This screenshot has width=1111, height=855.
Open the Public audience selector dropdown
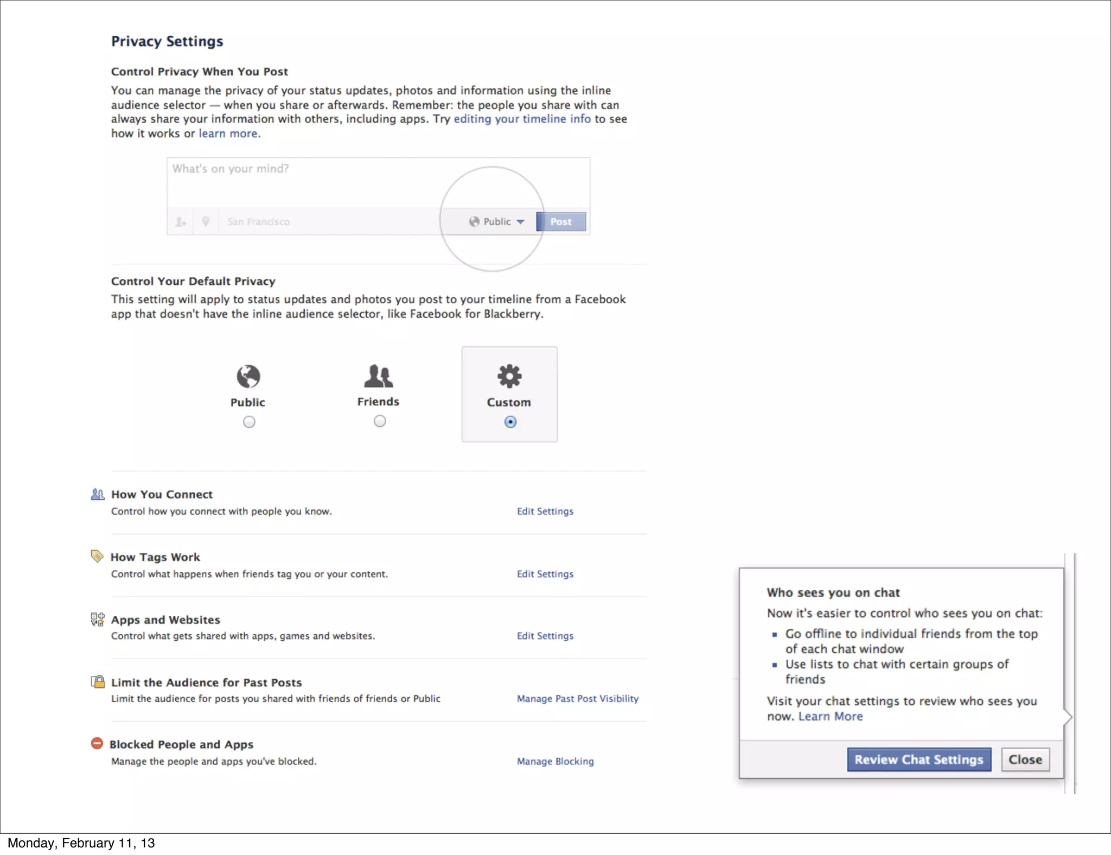pos(497,221)
